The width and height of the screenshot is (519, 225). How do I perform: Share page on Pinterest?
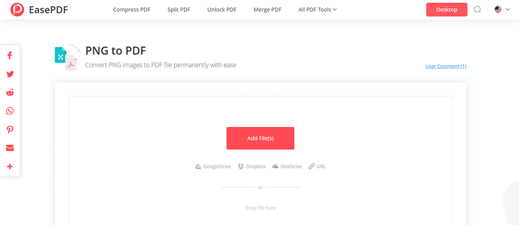coord(10,129)
